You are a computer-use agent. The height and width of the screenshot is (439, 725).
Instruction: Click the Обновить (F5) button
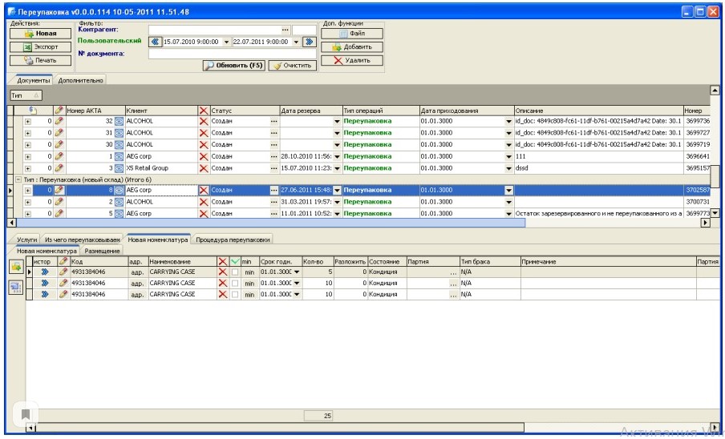233,66
